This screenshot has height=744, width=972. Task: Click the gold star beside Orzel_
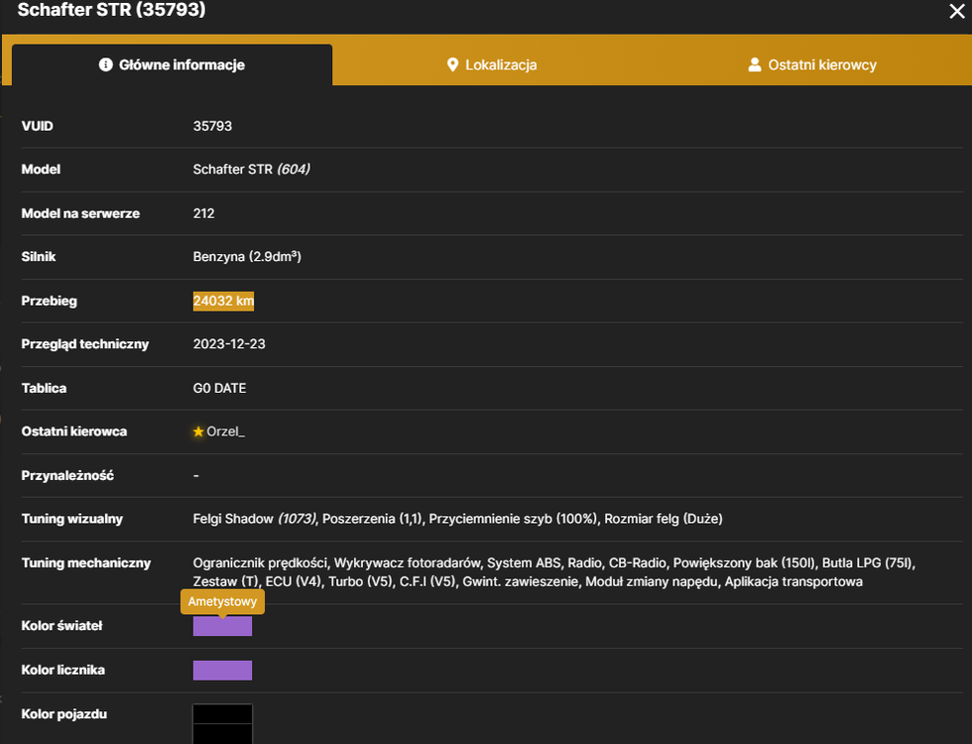(x=198, y=432)
